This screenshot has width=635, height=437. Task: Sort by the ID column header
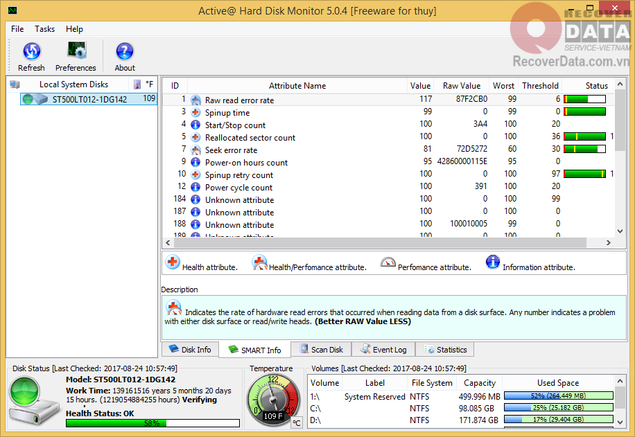tap(175, 86)
